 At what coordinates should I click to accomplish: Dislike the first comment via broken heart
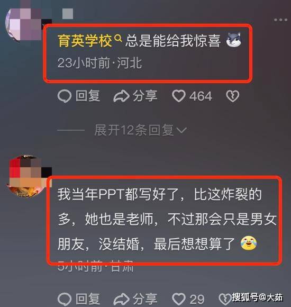[x=232, y=96]
